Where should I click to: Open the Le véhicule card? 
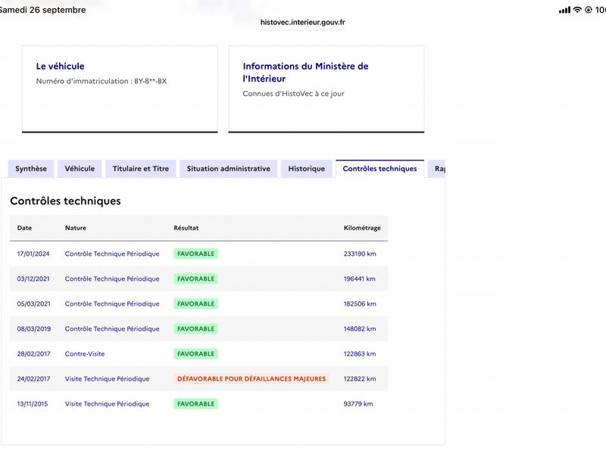click(120, 89)
